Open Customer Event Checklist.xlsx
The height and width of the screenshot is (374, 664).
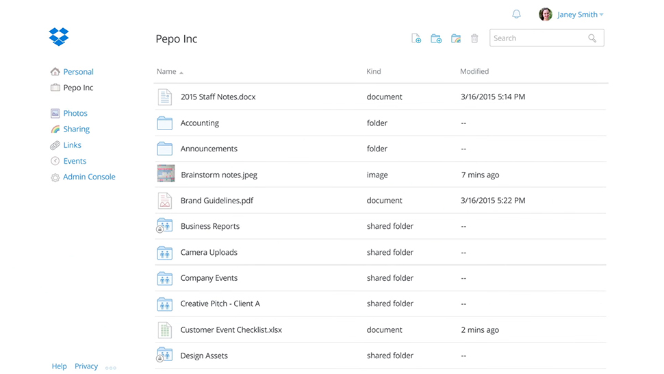[231, 330]
